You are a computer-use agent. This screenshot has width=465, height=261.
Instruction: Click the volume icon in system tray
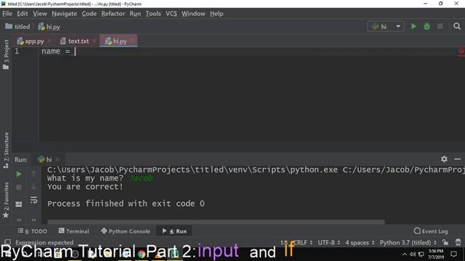point(413,254)
